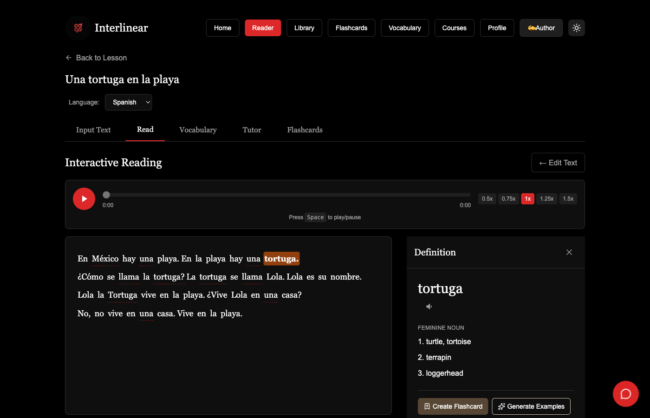The height and width of the screenshot is (418, 650).
Task: Select the 1.5x playback speed
Action: [568, 198]
